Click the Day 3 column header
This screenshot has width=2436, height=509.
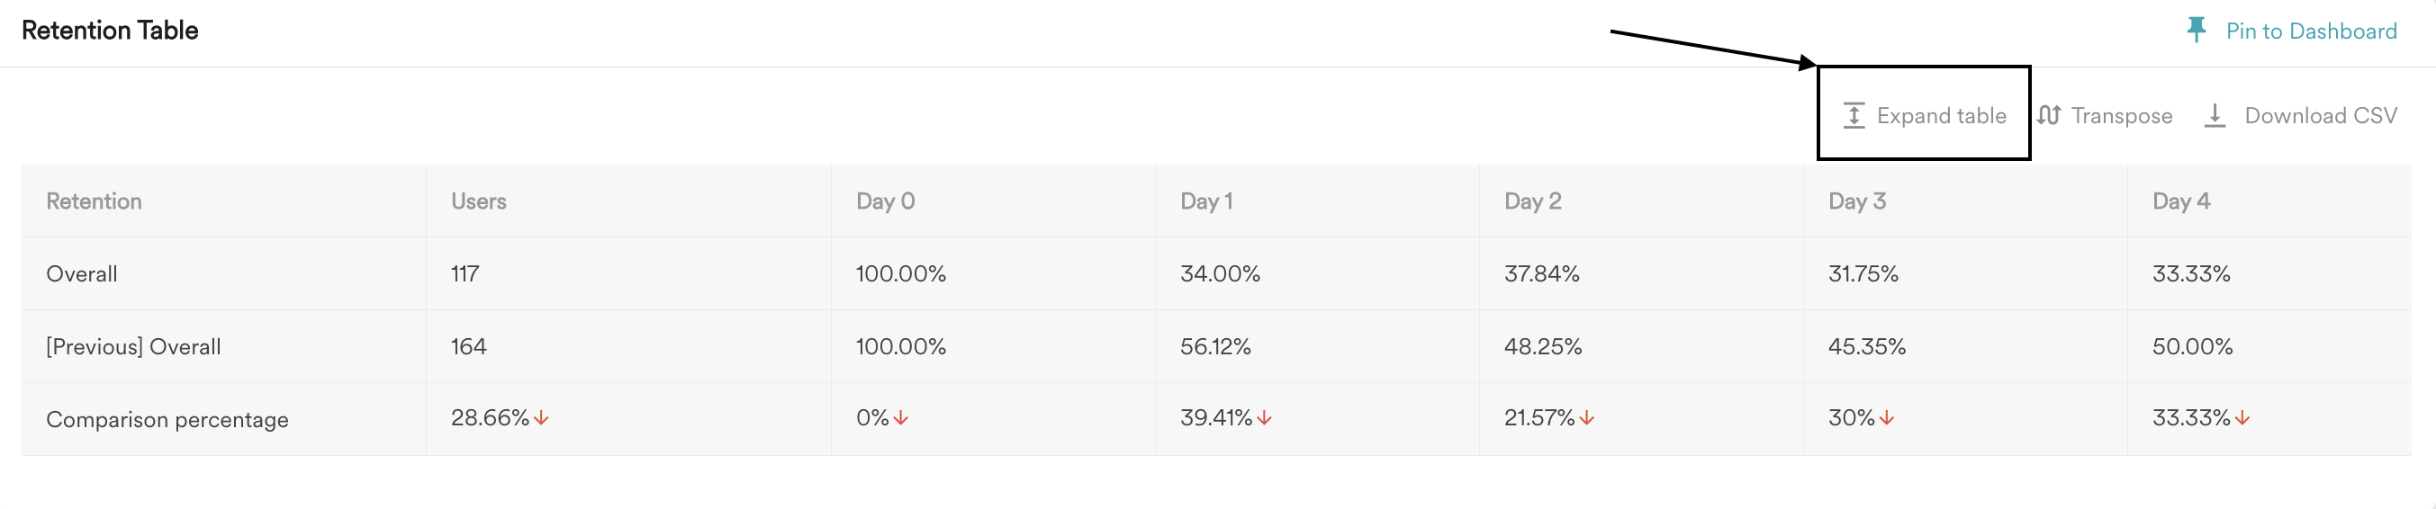(x=1856, y=201)
